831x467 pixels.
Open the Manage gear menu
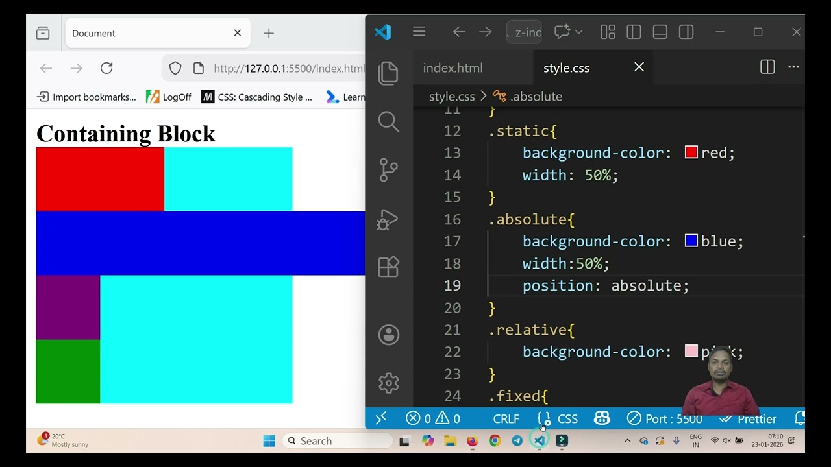pyautogui.click(x=388, y=383)
